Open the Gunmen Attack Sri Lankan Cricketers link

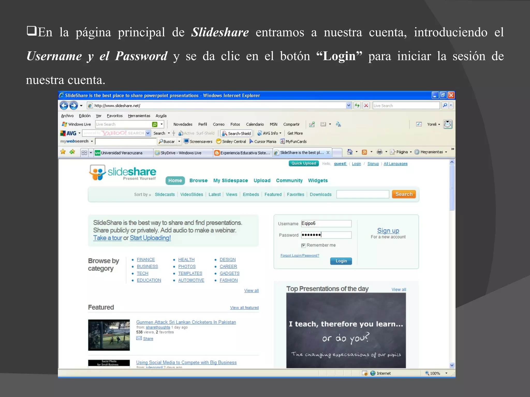point(186,322)
